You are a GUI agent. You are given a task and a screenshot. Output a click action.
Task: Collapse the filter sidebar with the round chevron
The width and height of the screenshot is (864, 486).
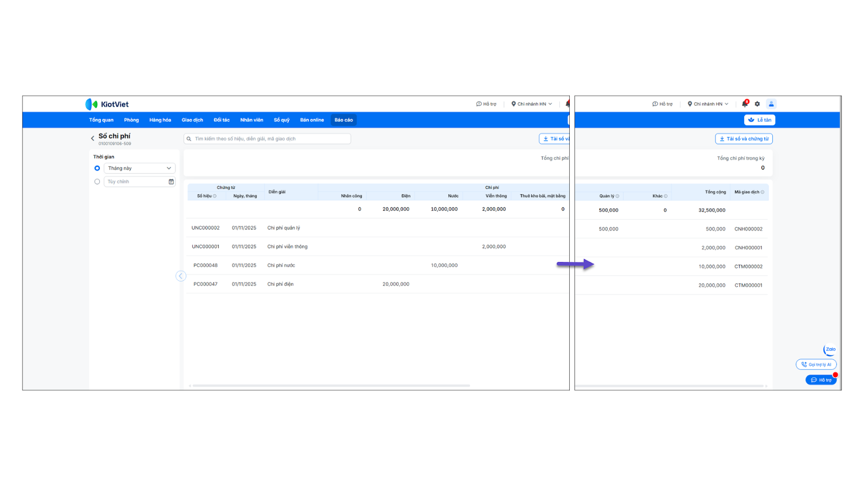pos(181,276)
